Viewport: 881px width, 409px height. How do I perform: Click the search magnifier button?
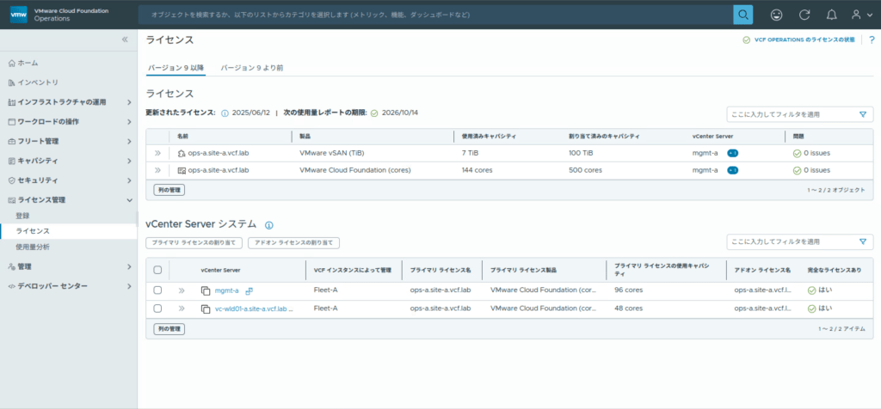pyautogui.click(x=742, y=15)
